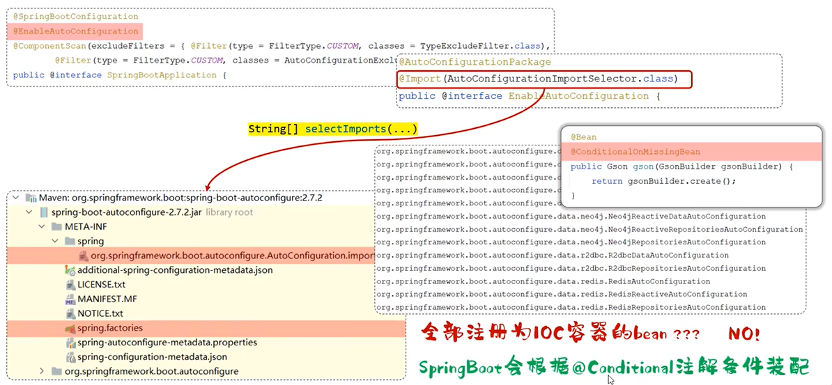
Task: Click the @Bean annotation
Action: [x=584, y=137]
